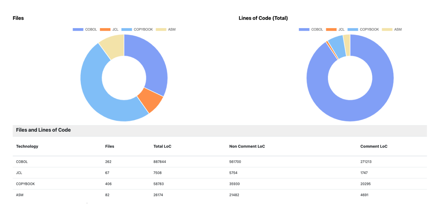Click the Total LoC column header

coord(162,146)
